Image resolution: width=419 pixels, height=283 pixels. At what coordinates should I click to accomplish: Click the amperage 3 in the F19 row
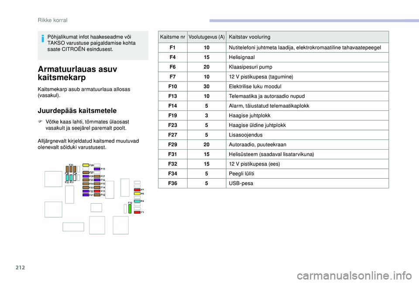pyautogui.click(x=206, y=115)
